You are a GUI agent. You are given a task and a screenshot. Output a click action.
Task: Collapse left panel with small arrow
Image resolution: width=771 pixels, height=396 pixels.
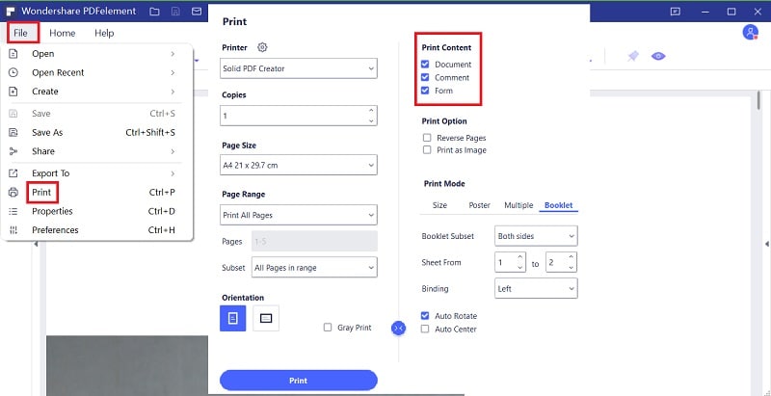(36, 244)
